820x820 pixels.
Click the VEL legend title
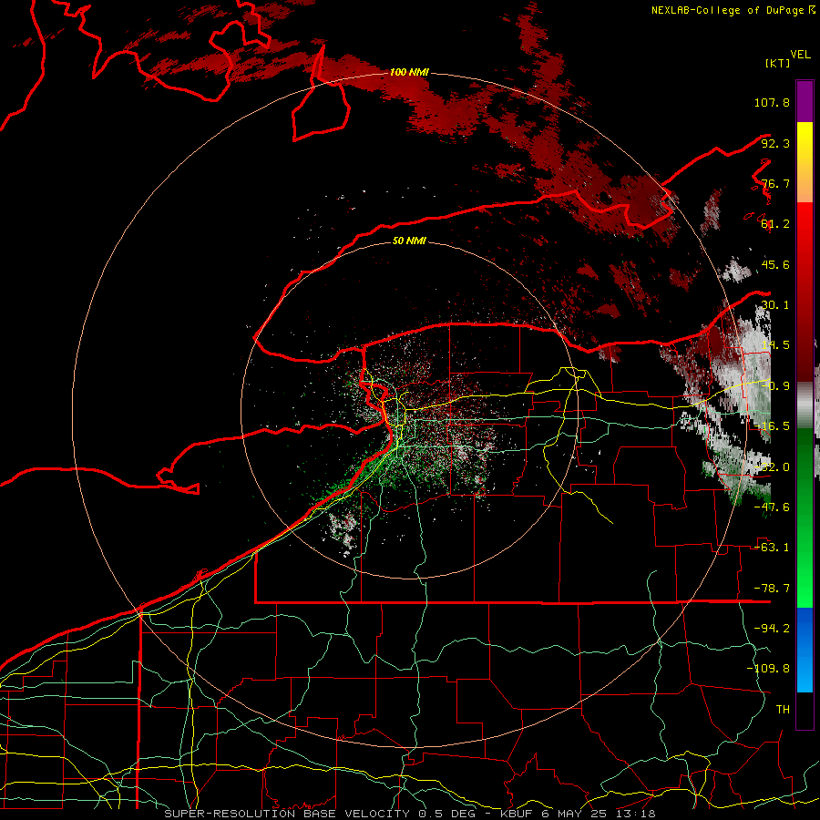pos(800,55)
